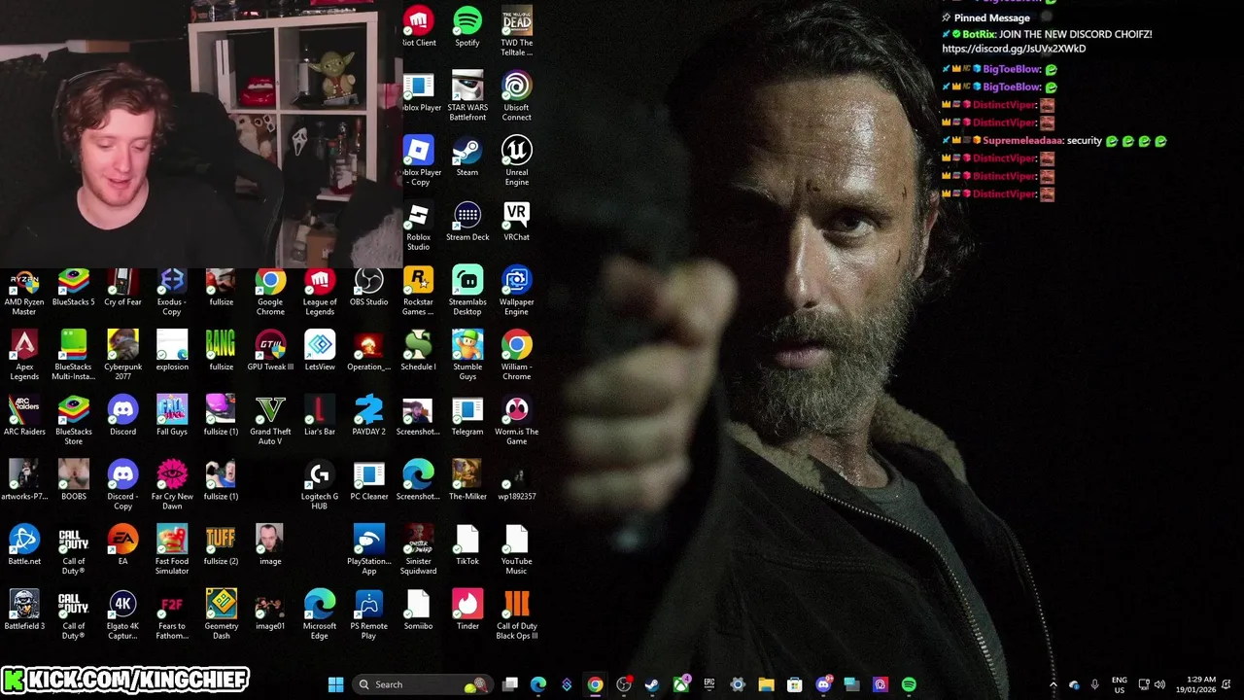
Task: Launch Call of Duty Black Ops III
Action: 516,614
